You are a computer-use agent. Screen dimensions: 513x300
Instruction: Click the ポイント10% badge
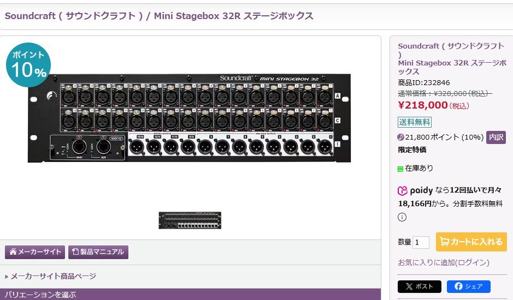click(x=28, y=65)
